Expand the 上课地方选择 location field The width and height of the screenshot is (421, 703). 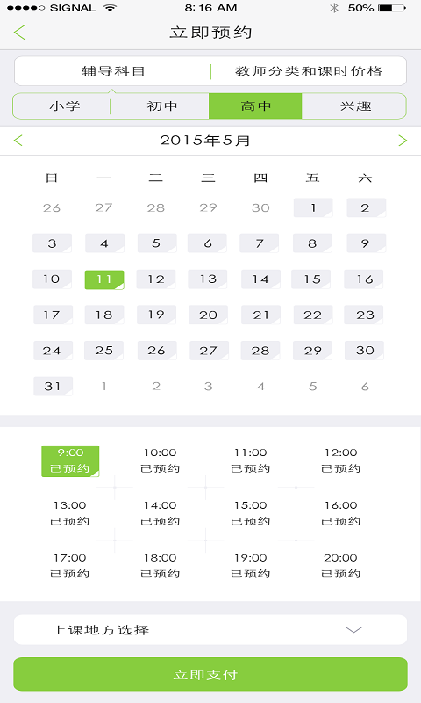pos(210,630)
